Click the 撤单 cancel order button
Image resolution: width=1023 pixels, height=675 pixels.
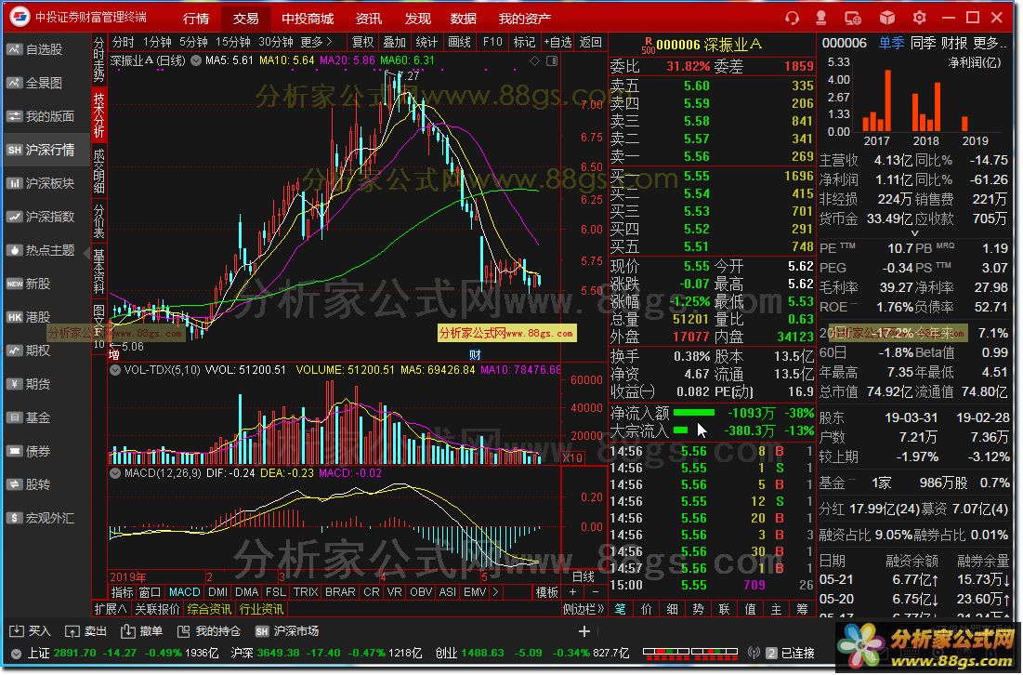pyautogui.click(x=141, y=632)
